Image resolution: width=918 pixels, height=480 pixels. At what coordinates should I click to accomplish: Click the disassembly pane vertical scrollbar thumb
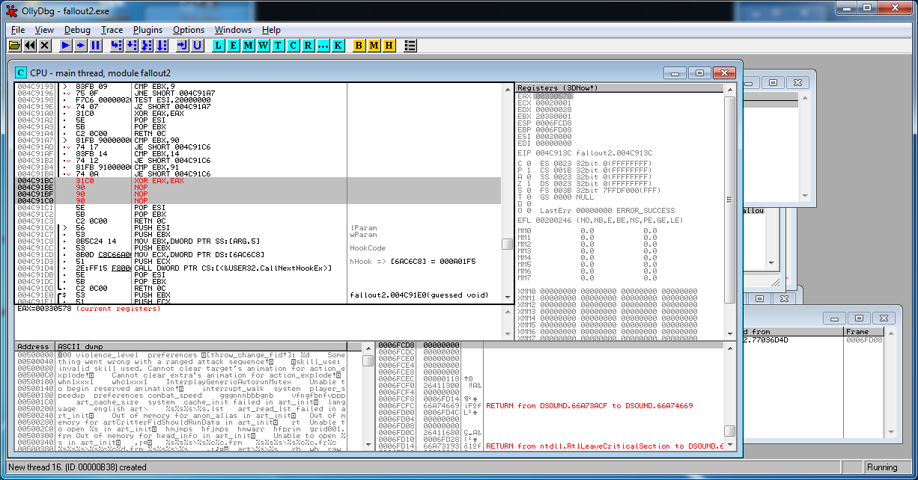[507, 244]
